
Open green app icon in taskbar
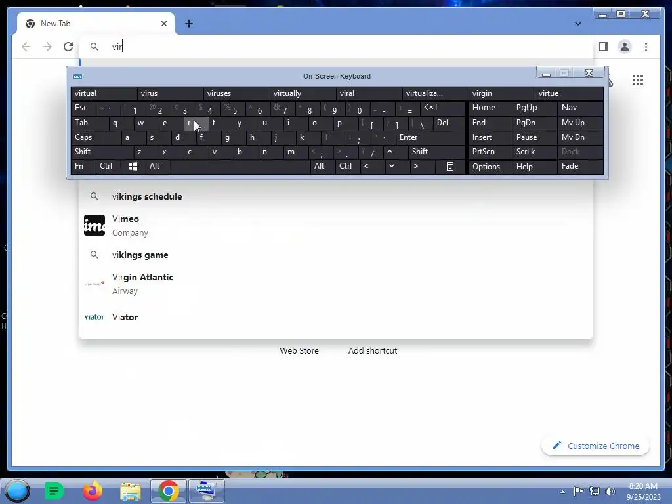click(54, 491)
